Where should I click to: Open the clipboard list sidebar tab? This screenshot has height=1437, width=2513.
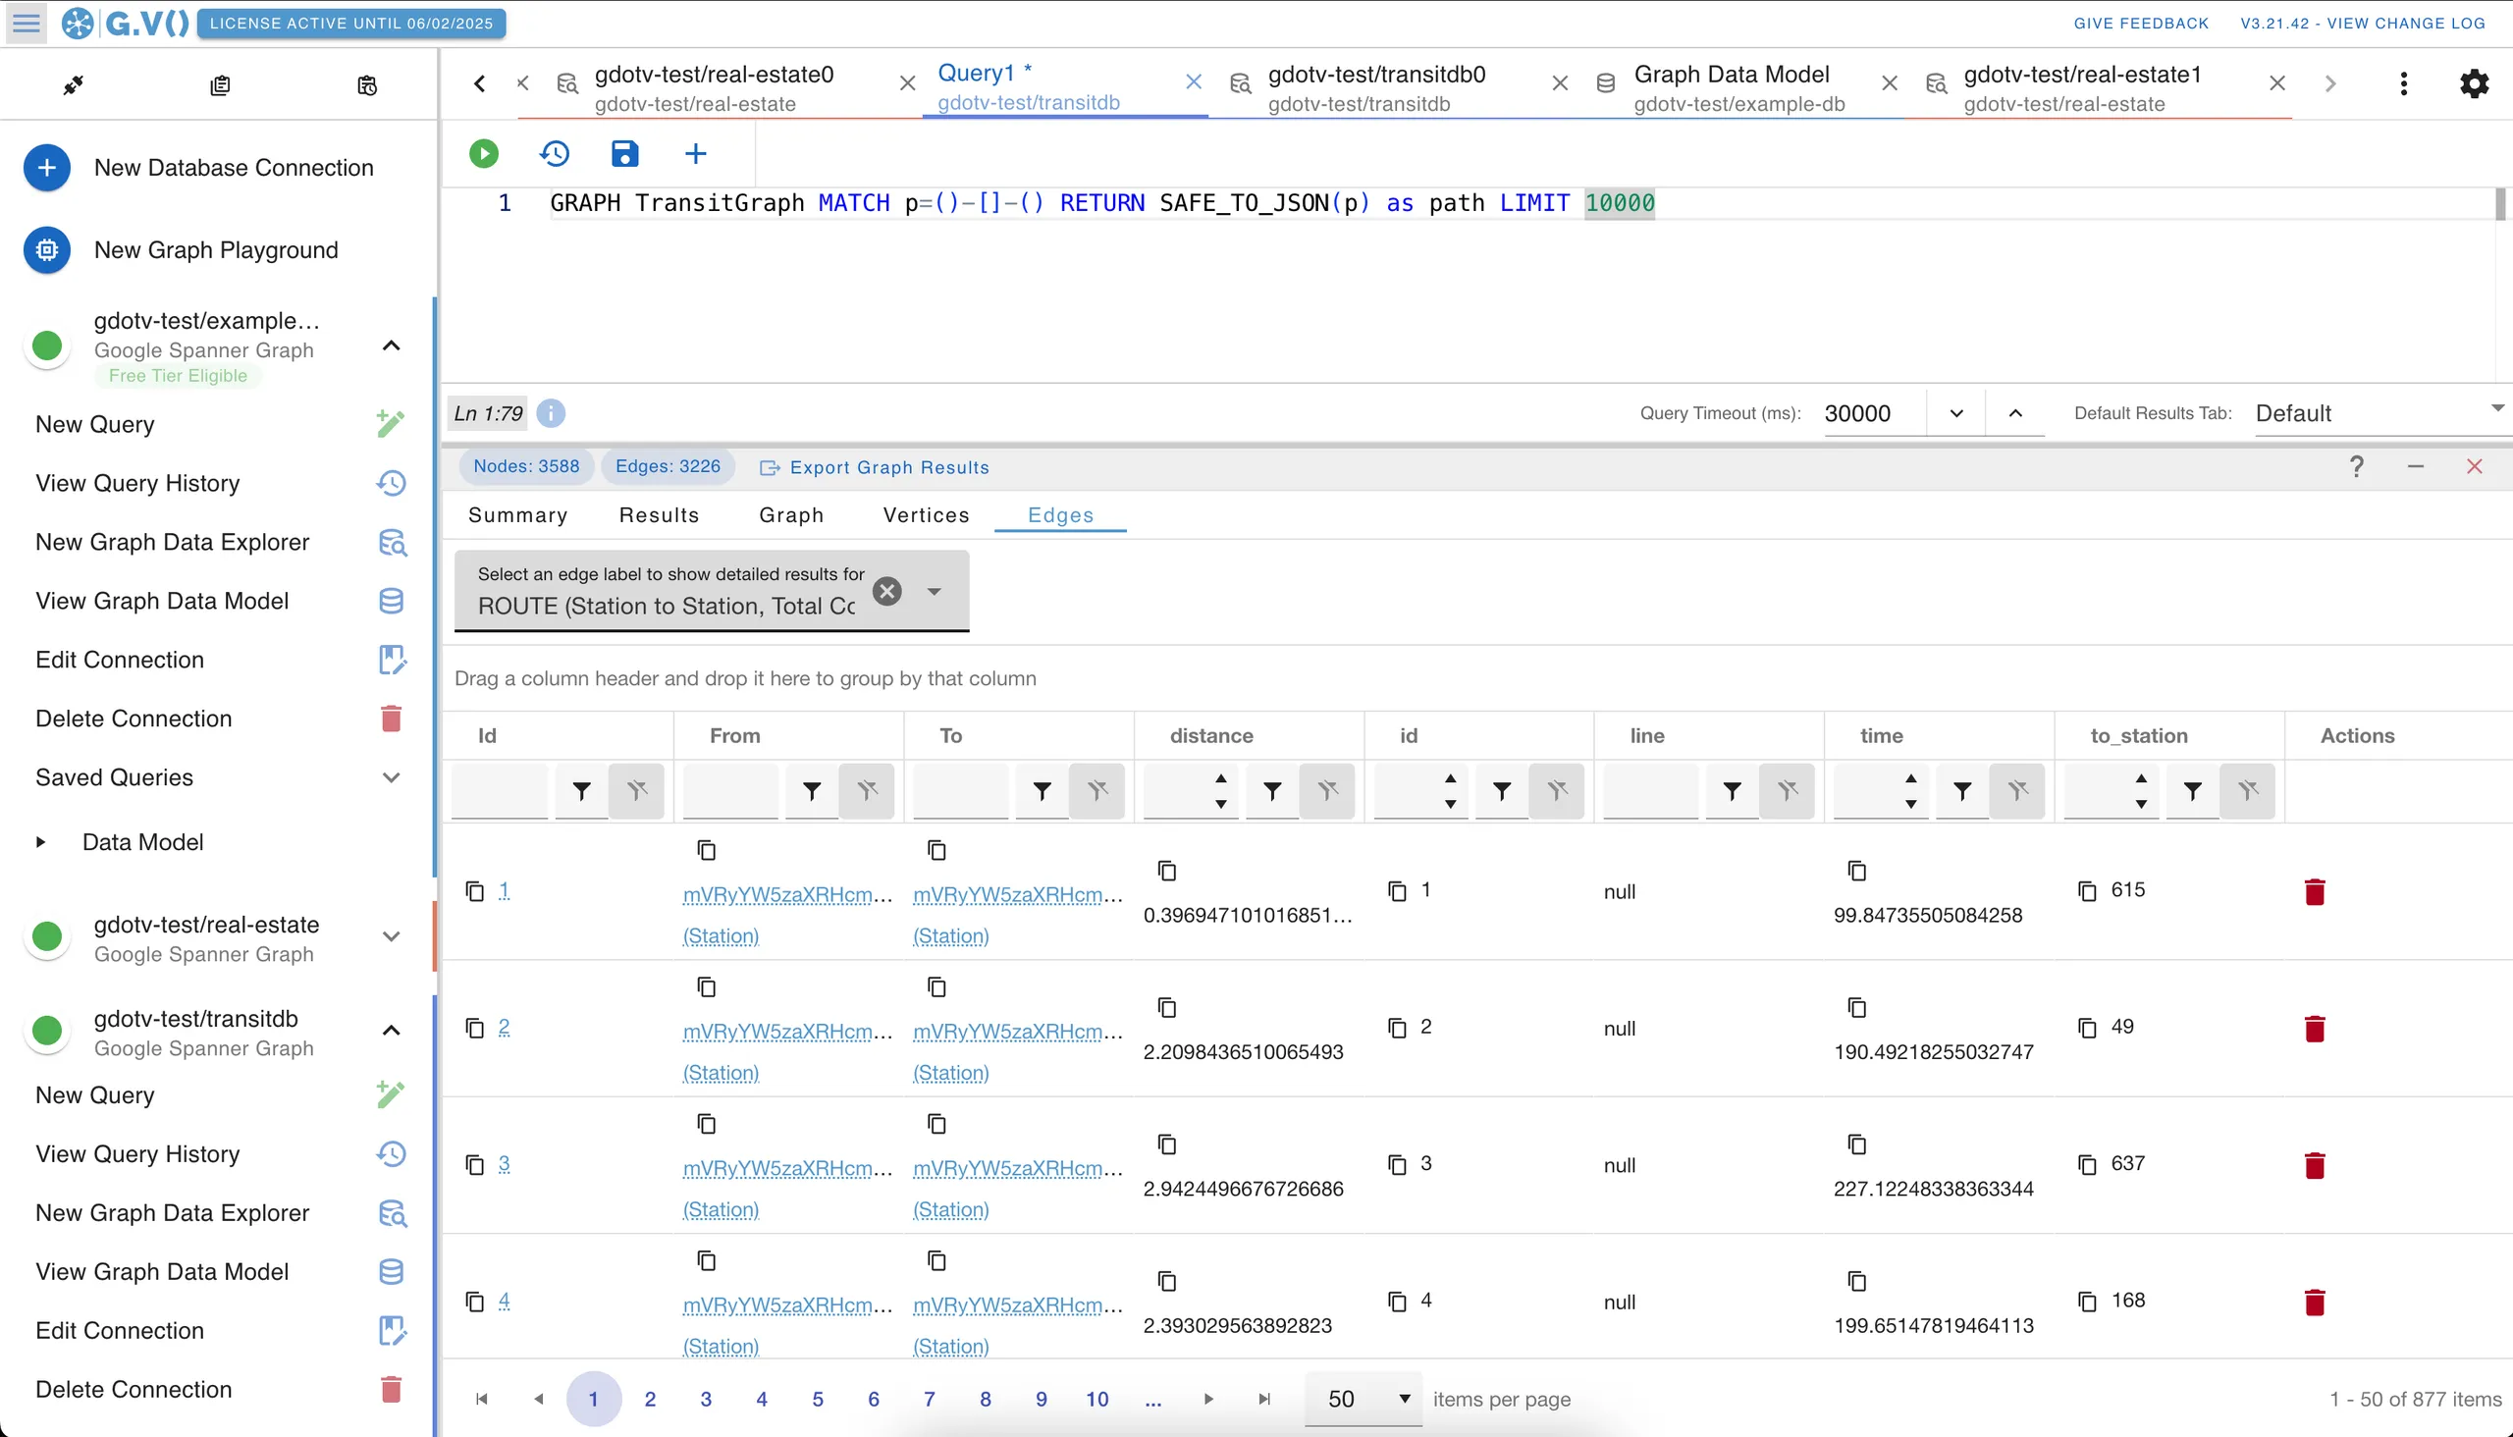coord(220,85)
